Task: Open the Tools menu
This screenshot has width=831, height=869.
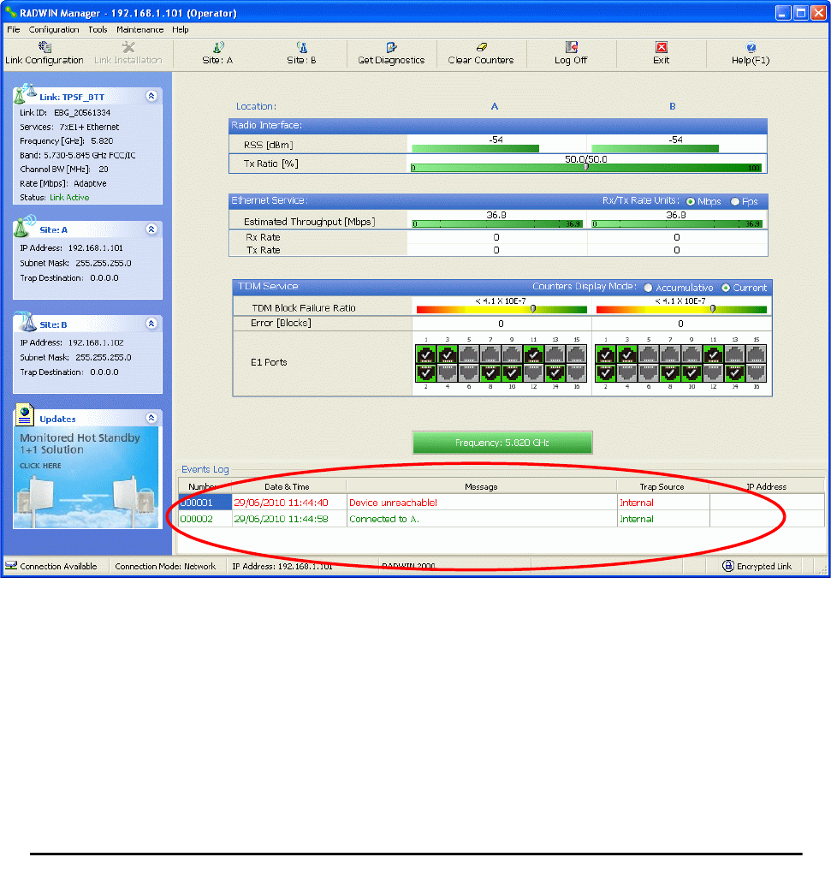Action: 98,29
